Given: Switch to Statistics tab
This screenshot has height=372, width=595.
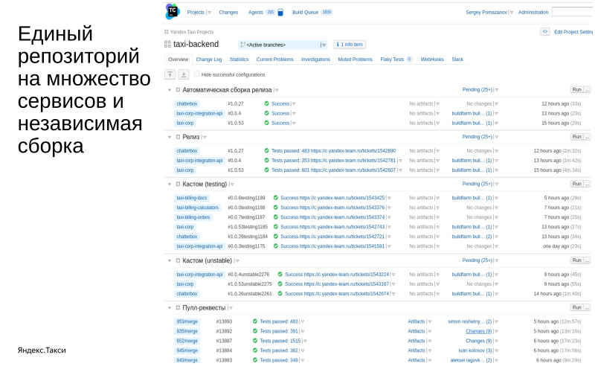Looking at the screenshot, I should (x=239, y=60).
